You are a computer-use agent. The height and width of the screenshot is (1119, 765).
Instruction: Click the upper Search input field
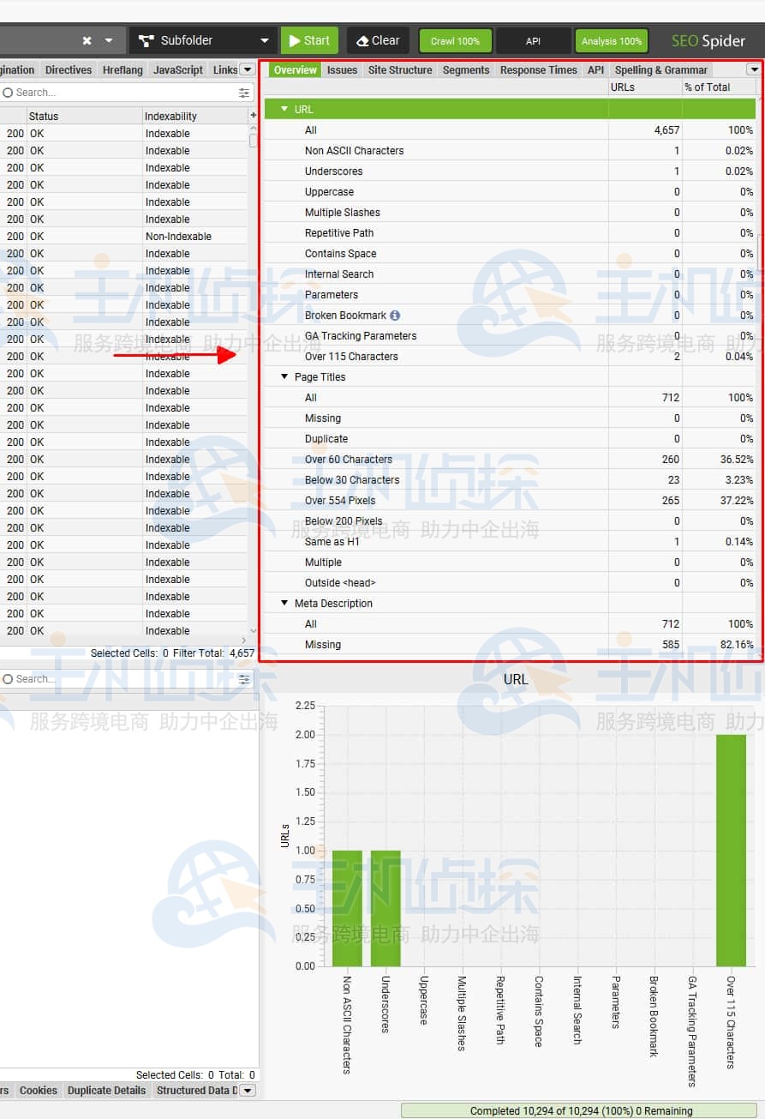click(x=120, y=93)
